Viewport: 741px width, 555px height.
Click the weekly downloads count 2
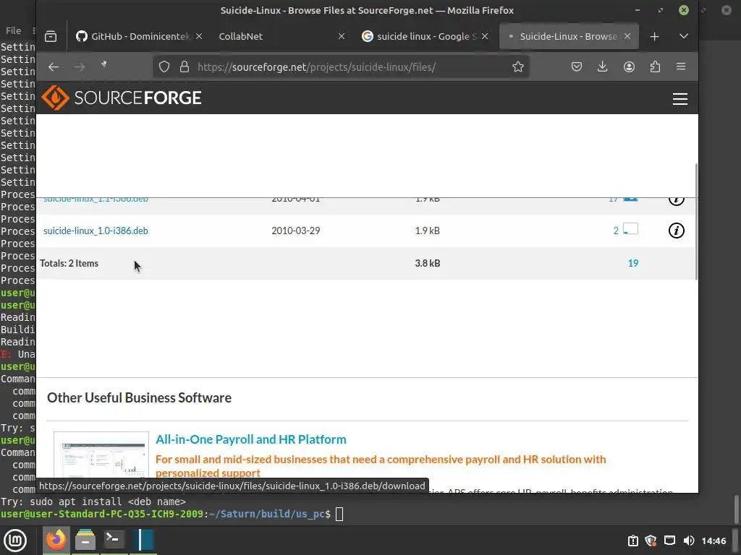click(616, 231)
